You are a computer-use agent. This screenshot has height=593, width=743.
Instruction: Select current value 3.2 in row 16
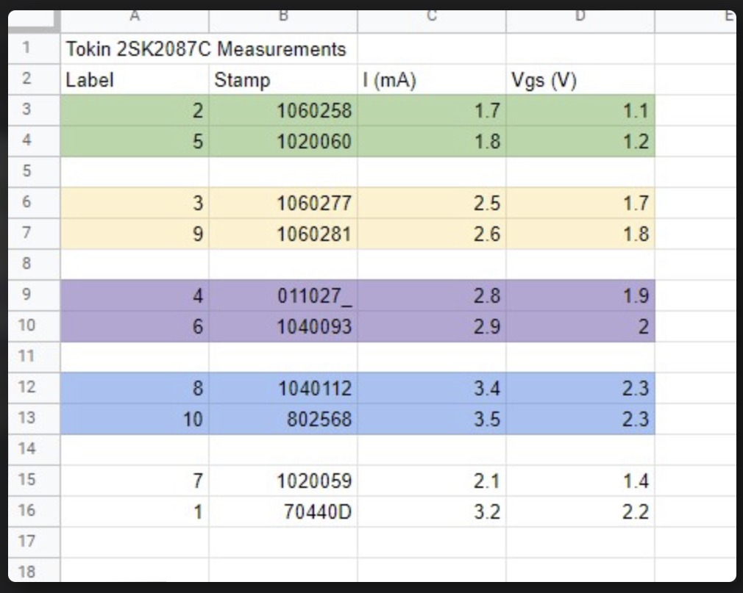click(432, 511)
